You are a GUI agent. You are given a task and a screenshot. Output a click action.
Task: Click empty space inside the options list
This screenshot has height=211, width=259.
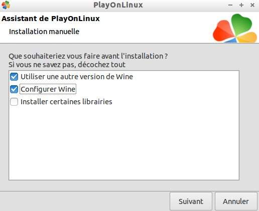(x=124, y=142)
